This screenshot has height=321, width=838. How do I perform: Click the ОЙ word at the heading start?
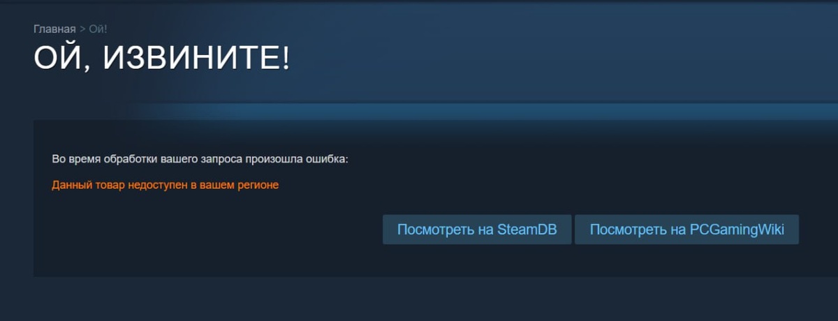58,59
